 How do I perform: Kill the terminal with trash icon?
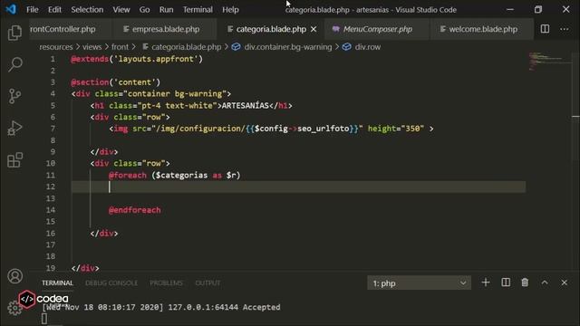click(x=525, y=283)
